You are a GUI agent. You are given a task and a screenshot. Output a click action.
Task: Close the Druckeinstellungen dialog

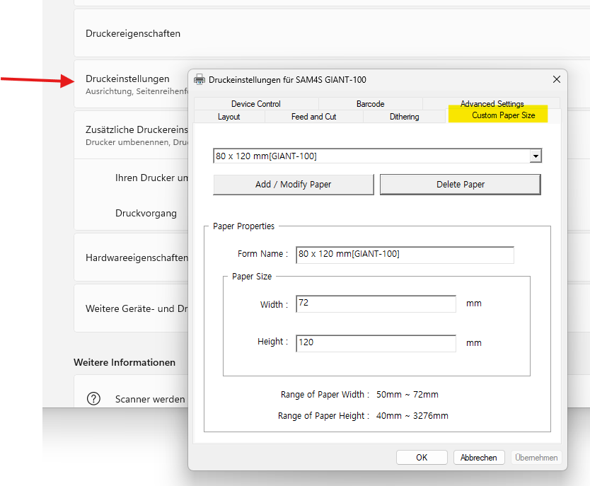tap(557, 79)
